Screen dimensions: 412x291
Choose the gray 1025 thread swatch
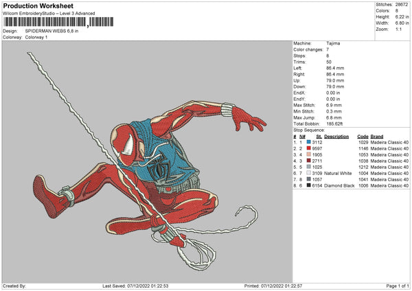[x=309, y=167]
